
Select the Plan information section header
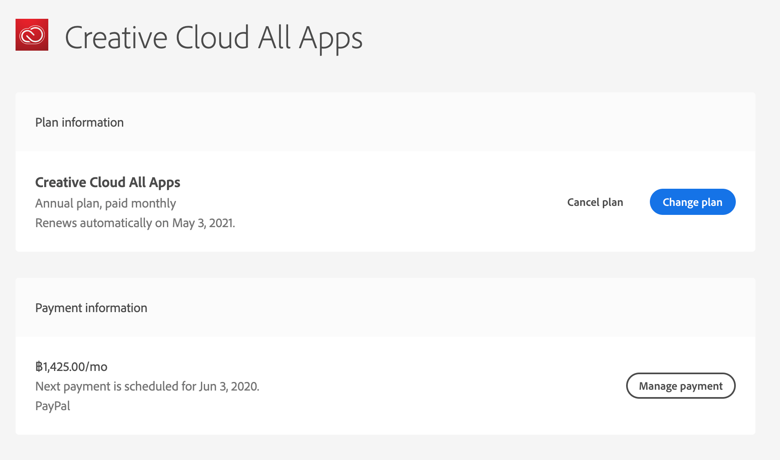point(79,122)
